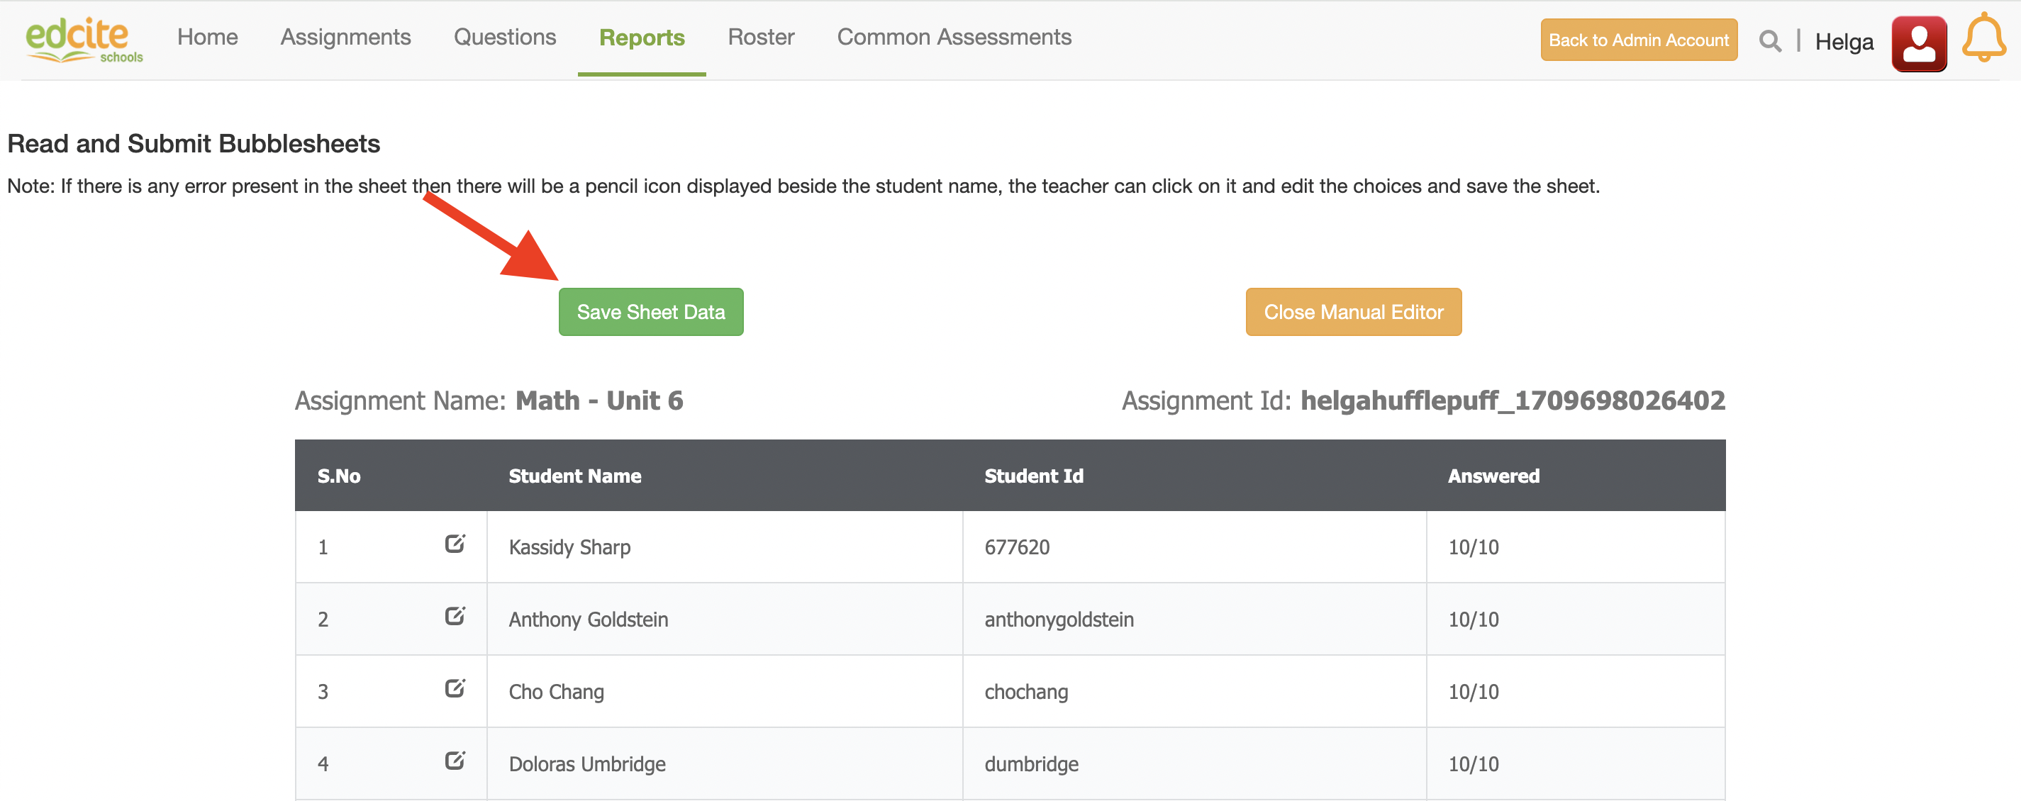Screen dimensions: 2021x801
Task: Click the Student Name column header
Action: (x=574, y=476)
